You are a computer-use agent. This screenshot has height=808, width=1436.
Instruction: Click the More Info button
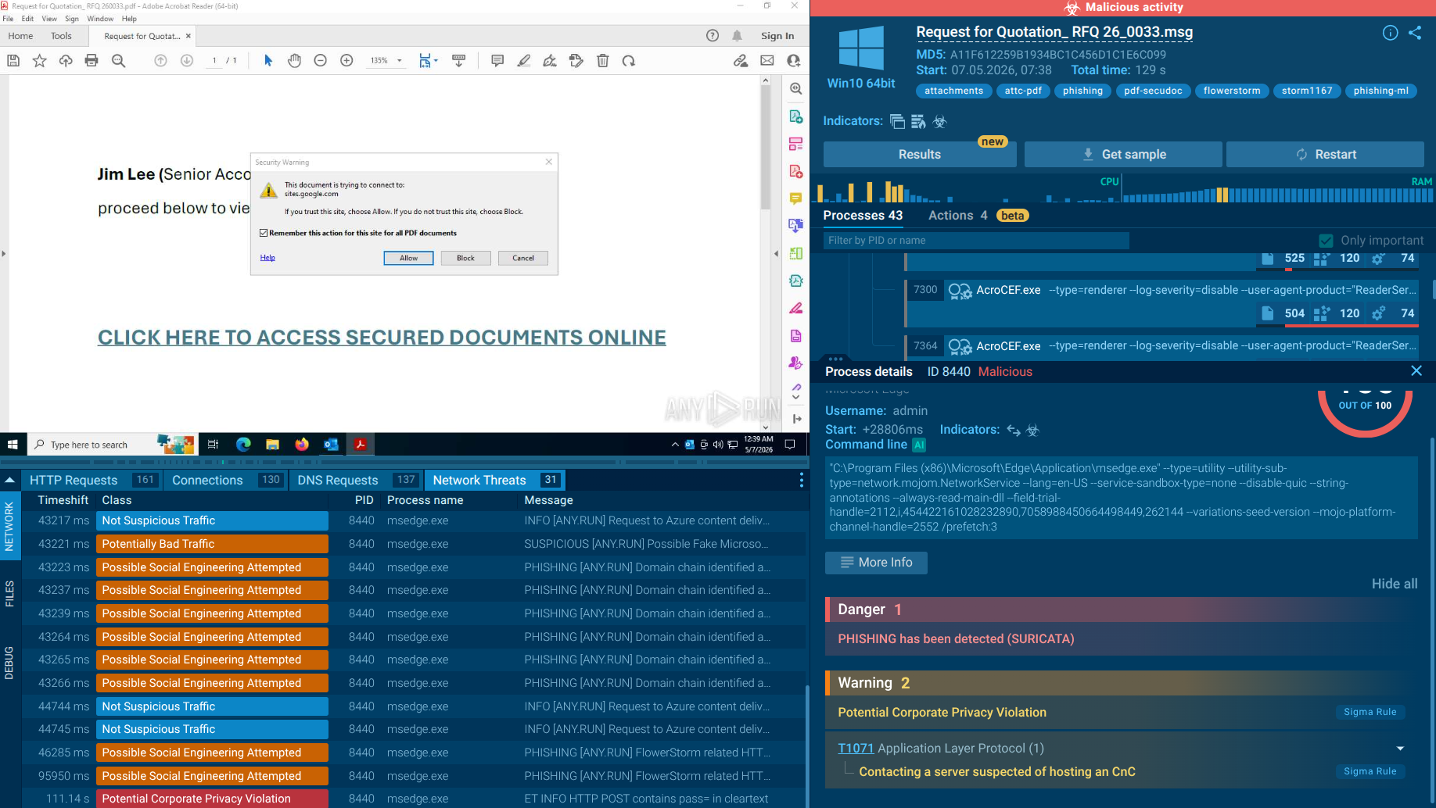point(876,563)
